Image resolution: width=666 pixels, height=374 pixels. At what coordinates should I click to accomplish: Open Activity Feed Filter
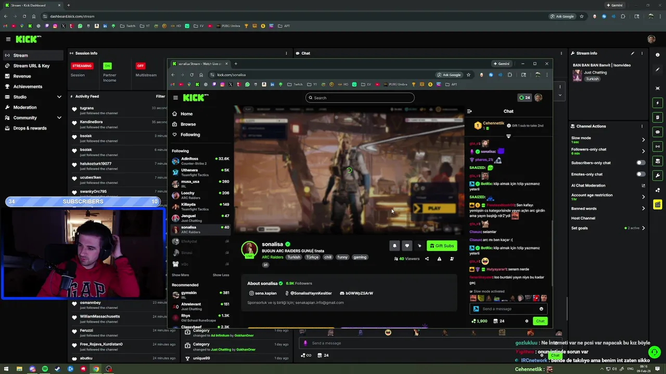(160, 96)
